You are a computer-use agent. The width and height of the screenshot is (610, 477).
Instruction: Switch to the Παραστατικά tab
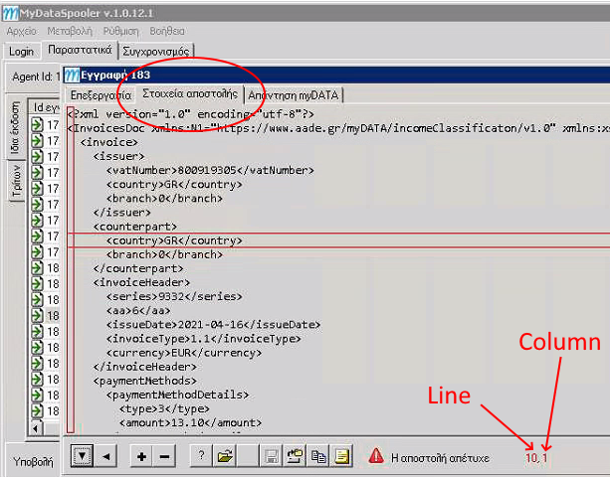[80, 50]
